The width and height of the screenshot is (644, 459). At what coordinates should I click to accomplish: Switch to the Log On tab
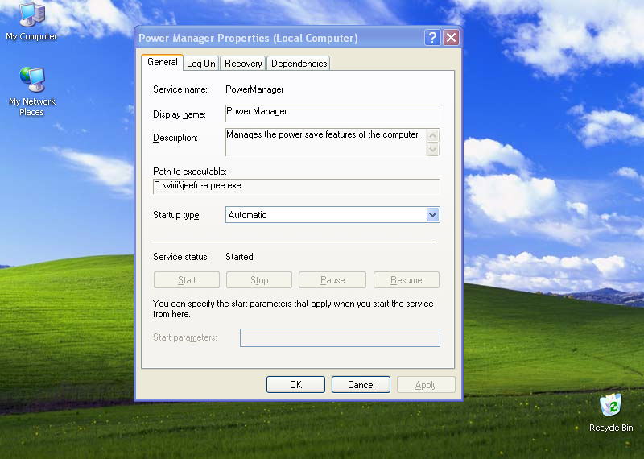[200, 64]
